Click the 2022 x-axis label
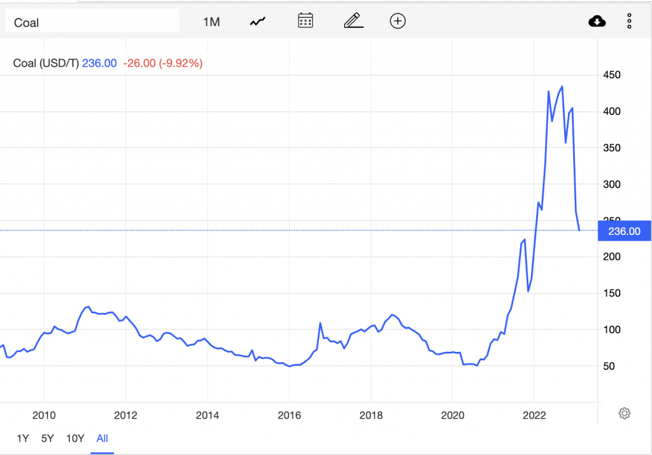The image size is (652, 455). (x=534, y=415)
